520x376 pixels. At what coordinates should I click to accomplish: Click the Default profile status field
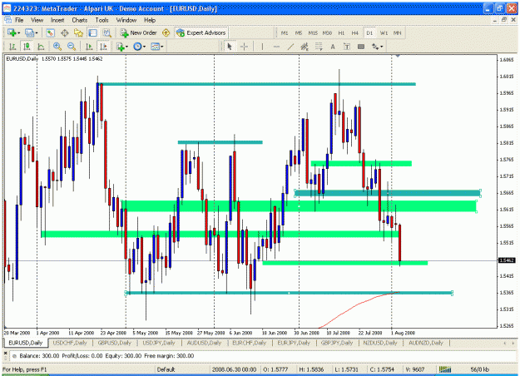(166, 369)
